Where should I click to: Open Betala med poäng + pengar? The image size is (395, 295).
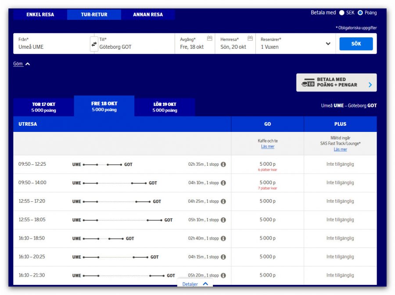click(336, 83)
